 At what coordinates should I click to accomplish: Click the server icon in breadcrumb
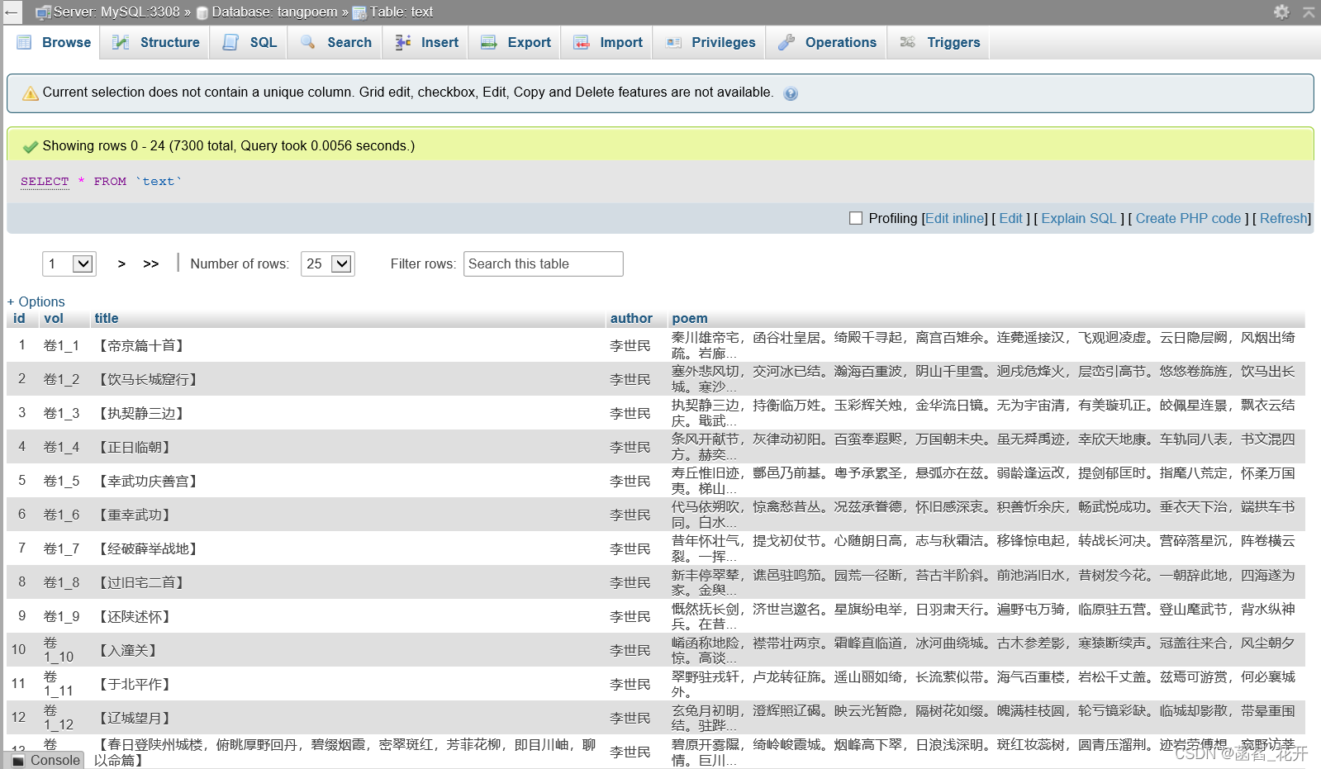[43, 12]
